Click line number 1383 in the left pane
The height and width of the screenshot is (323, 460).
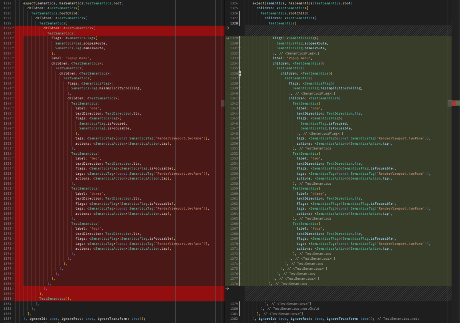pyautogui.click(x=7, y=299)
